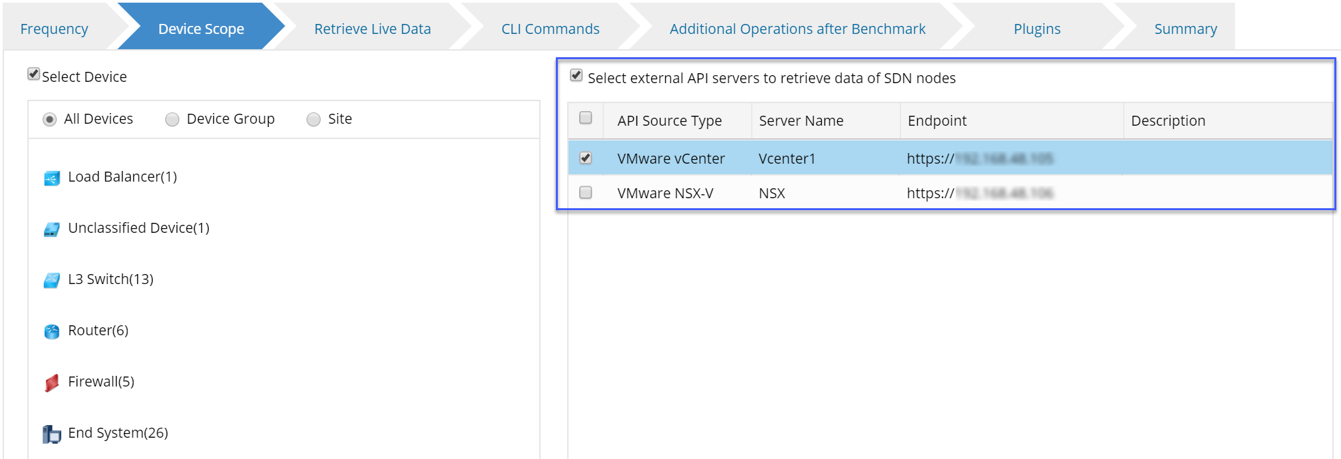Tick the select-all API servers header checkbox
1341x459 pixels.
586,118
